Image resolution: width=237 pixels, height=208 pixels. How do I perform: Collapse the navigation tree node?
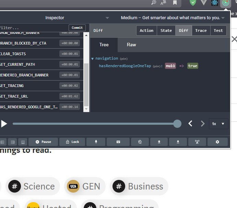(92, 59)
